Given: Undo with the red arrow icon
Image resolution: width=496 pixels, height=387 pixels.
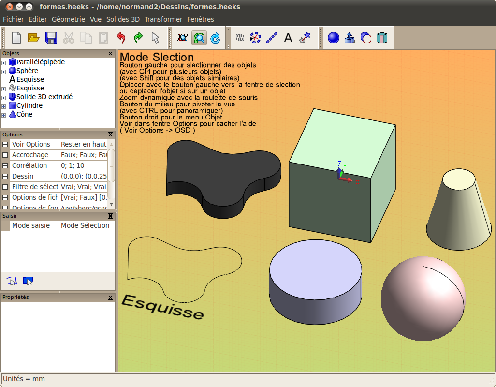Looking at the screenshot, I should (120, 38).
